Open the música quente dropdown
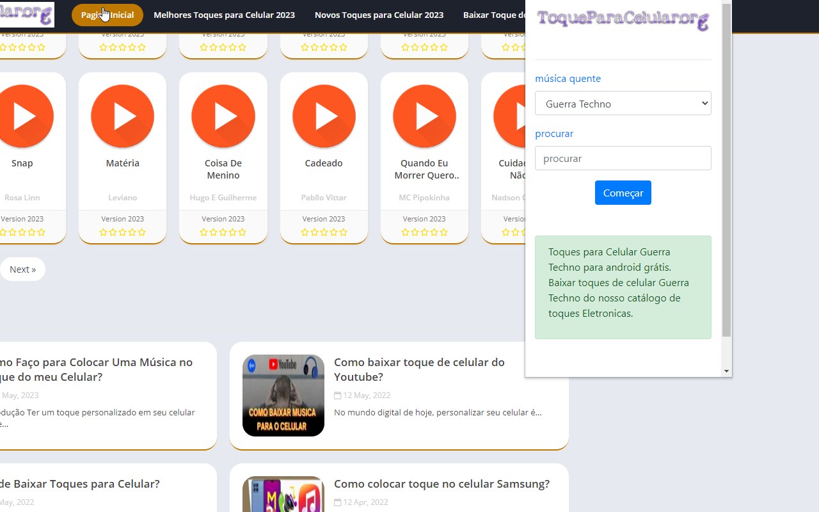The width and height of the screenshot is (819, 512). pyautogui.click(x=623, y=104)
